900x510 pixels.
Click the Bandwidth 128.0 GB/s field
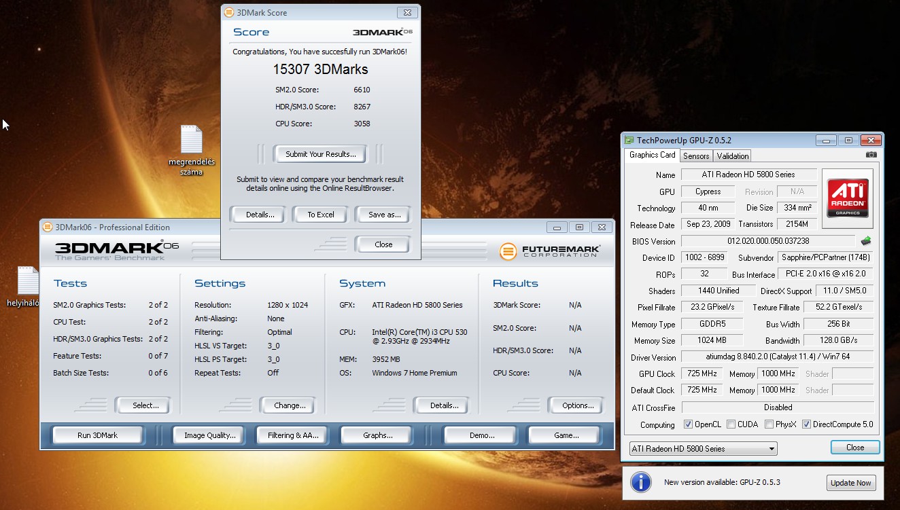click(839, 340)
